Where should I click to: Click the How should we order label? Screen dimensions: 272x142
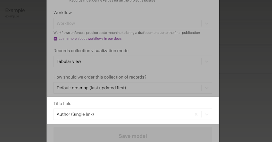pos(100,77)
